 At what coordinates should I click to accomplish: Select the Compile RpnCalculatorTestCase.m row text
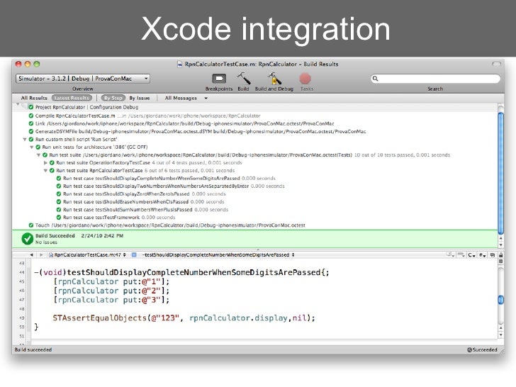point(147,116)
